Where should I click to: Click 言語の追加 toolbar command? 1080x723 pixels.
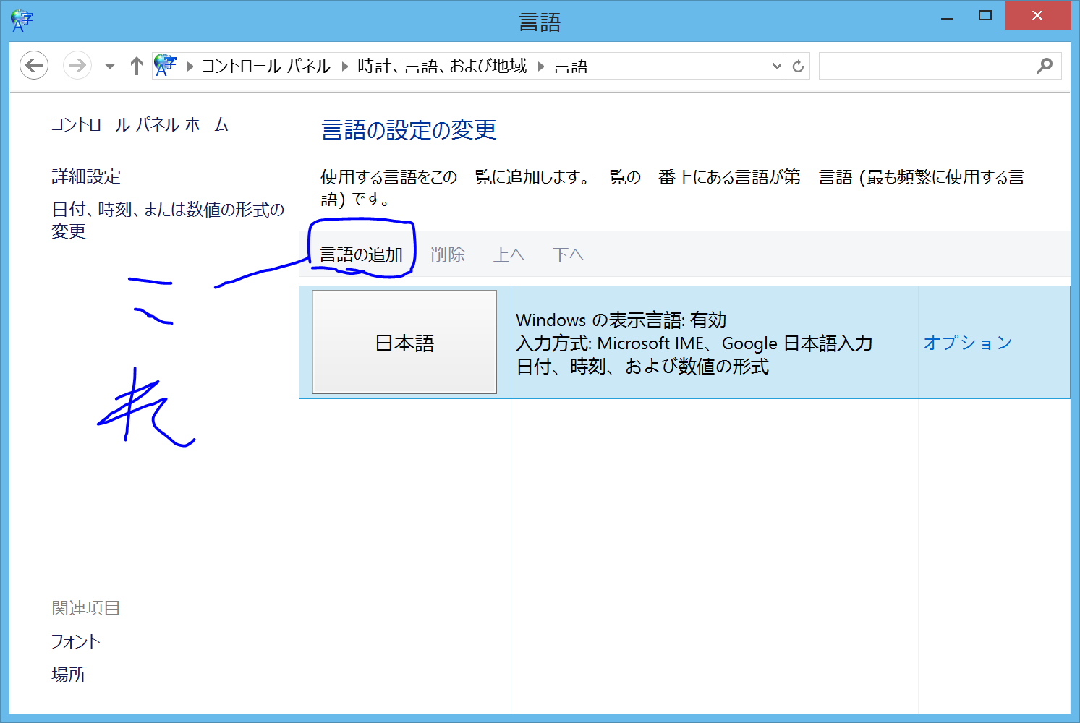point(361,254)
